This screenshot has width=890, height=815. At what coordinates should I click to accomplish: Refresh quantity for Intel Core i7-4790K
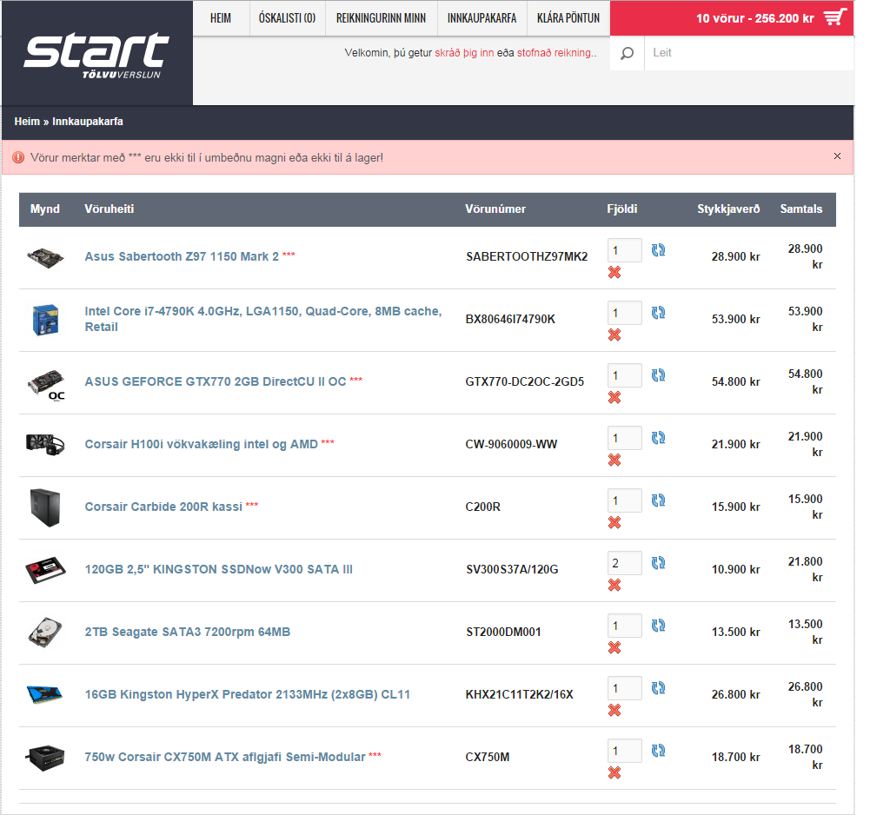[x=658, y=313]
